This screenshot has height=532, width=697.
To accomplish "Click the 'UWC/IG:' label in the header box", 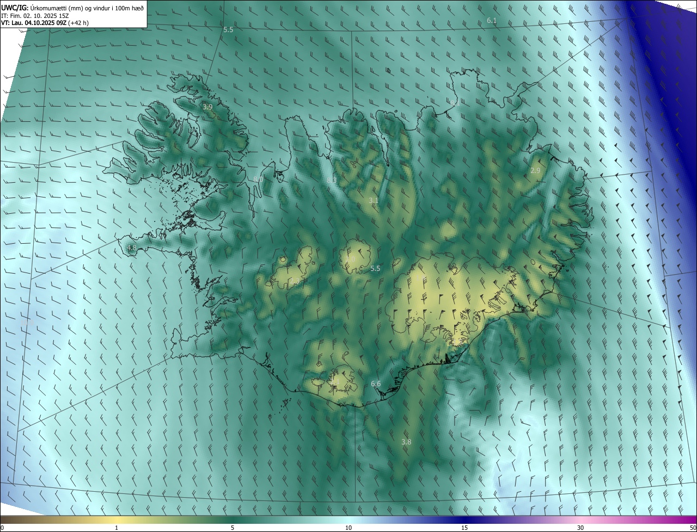I will tap(15, 8).
